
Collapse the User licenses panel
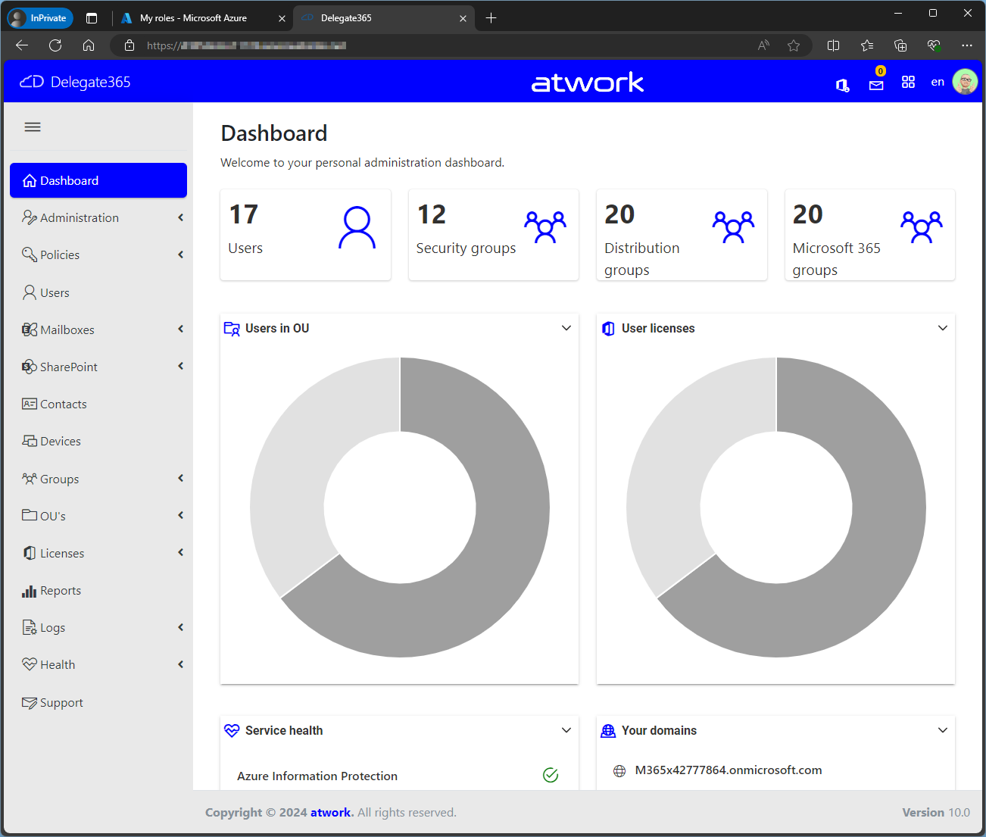942,328
